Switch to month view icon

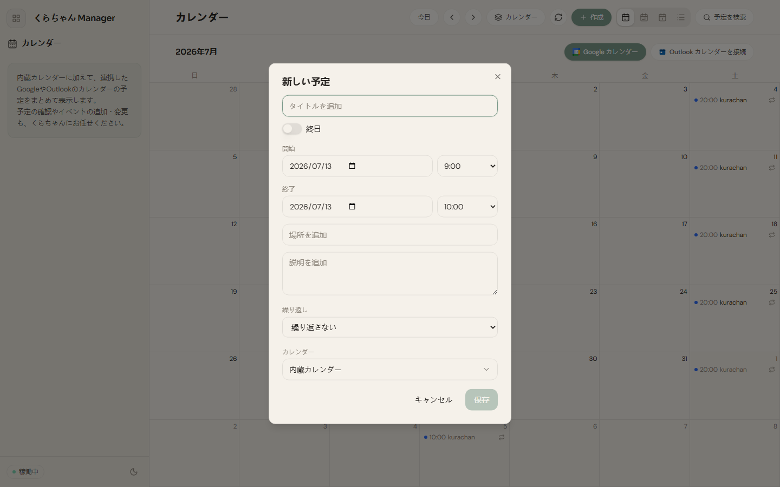626,17
